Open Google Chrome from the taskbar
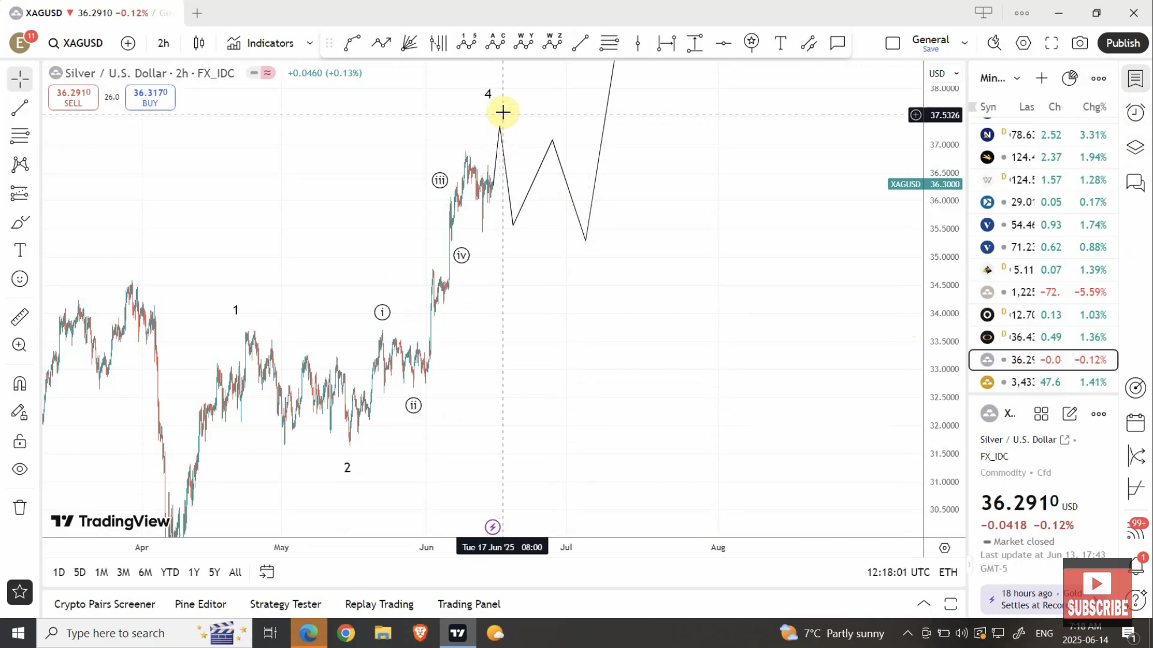This screenshot has width=1153, height=648. (x=346, y=633)
